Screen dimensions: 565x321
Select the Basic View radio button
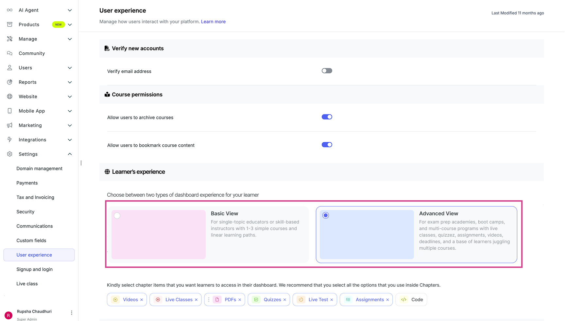click(117, 216)
